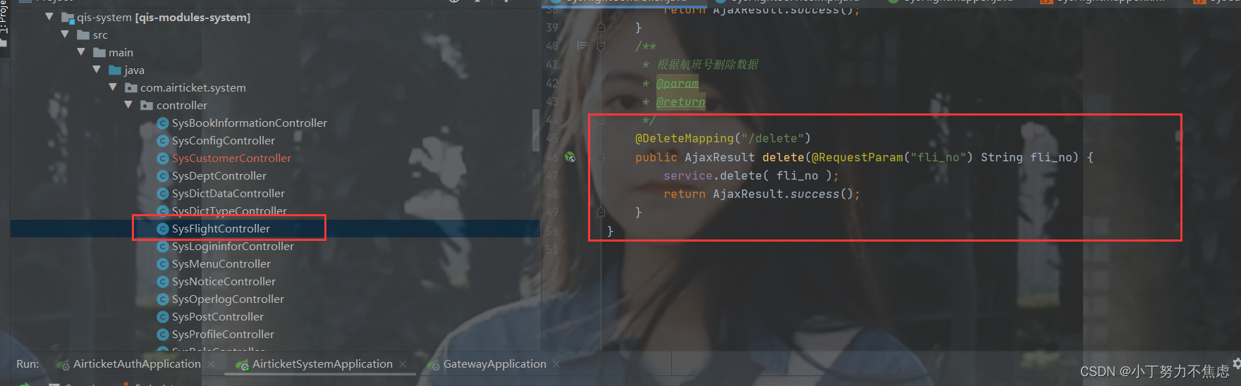This screenshot has width=1241, height=386.
Task: Click class icon beside SysConfigController
Action: coord(163,141)
